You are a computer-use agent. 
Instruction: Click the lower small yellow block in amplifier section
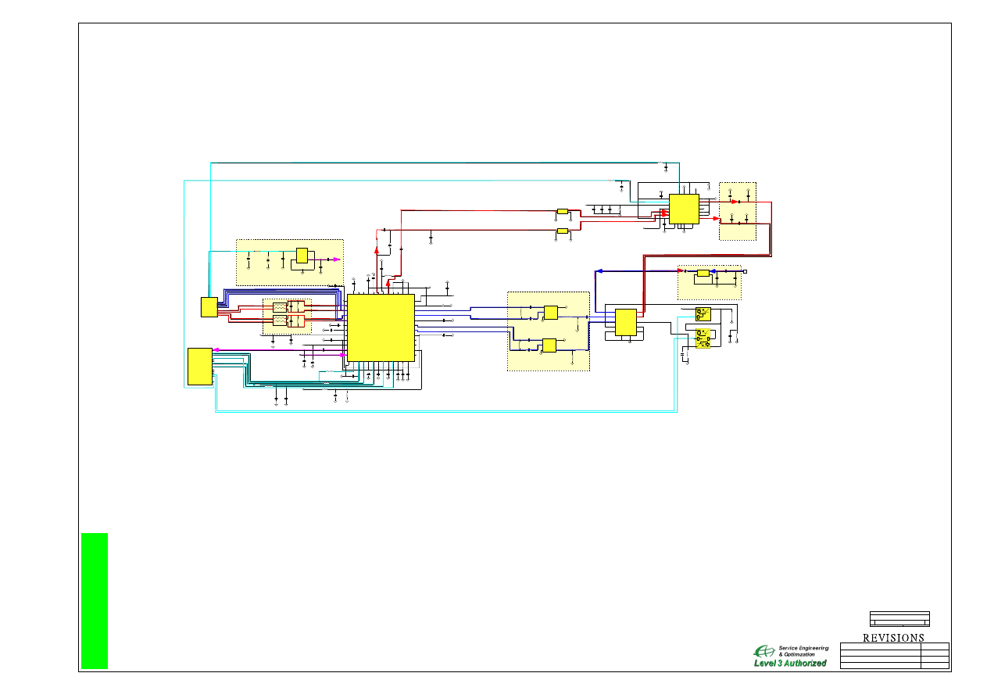(549, 345)
